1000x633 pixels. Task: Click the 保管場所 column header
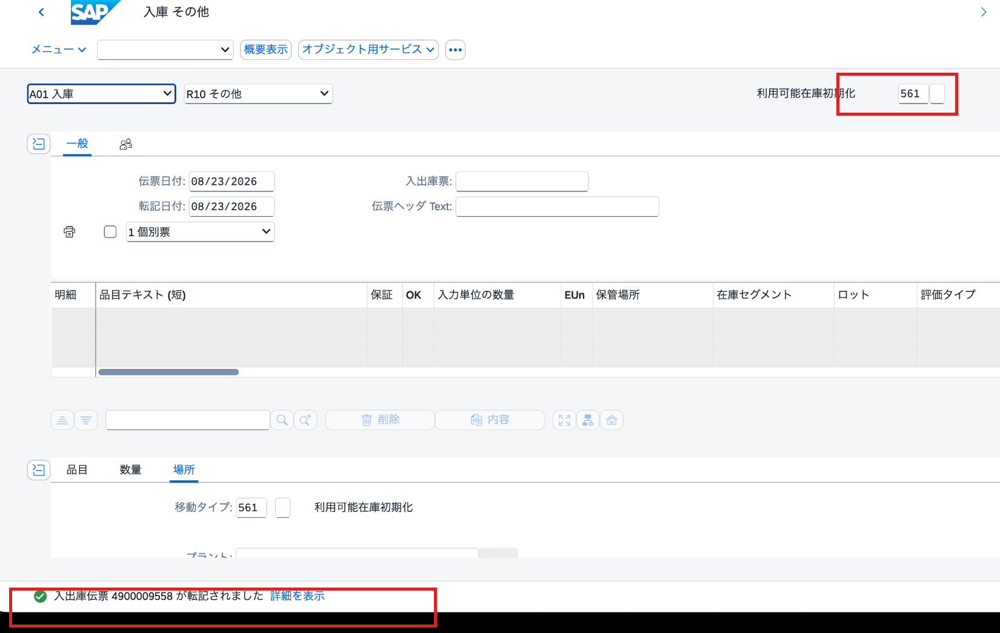[x=652, y=295]
